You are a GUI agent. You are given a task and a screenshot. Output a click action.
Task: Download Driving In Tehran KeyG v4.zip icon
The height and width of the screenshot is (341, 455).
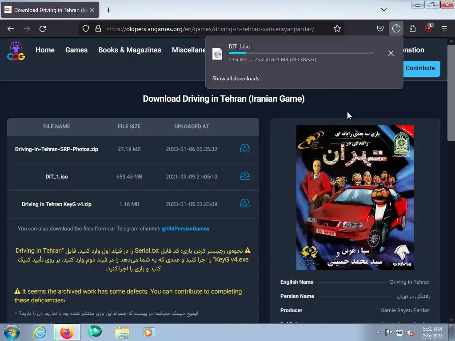(245, 203)
